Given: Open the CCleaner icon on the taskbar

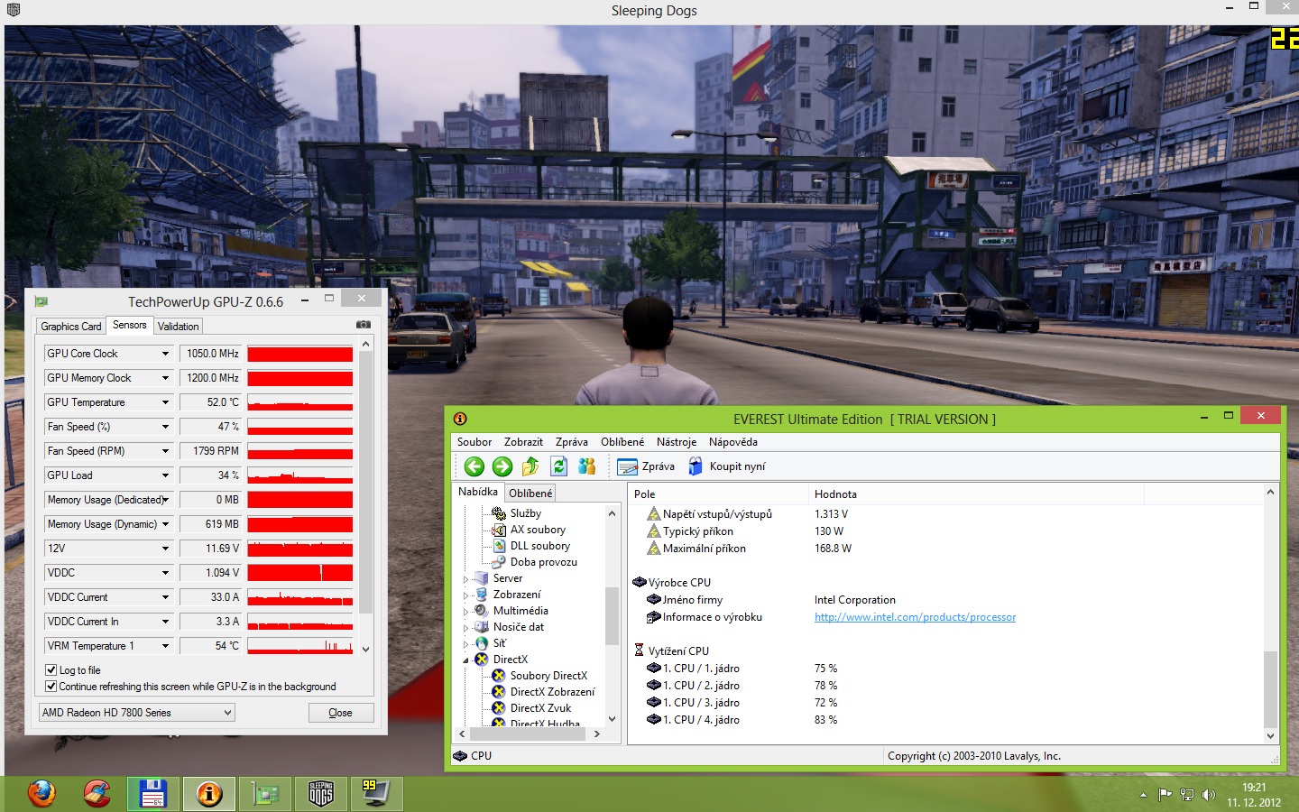Looking at the screenshot, I should (x=97, y=794).
